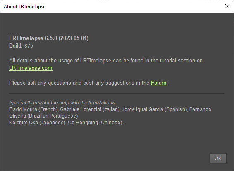Click the 'All details about the usage' sentence
Viewport: 234px width, 171px height.
pos(106,61)
